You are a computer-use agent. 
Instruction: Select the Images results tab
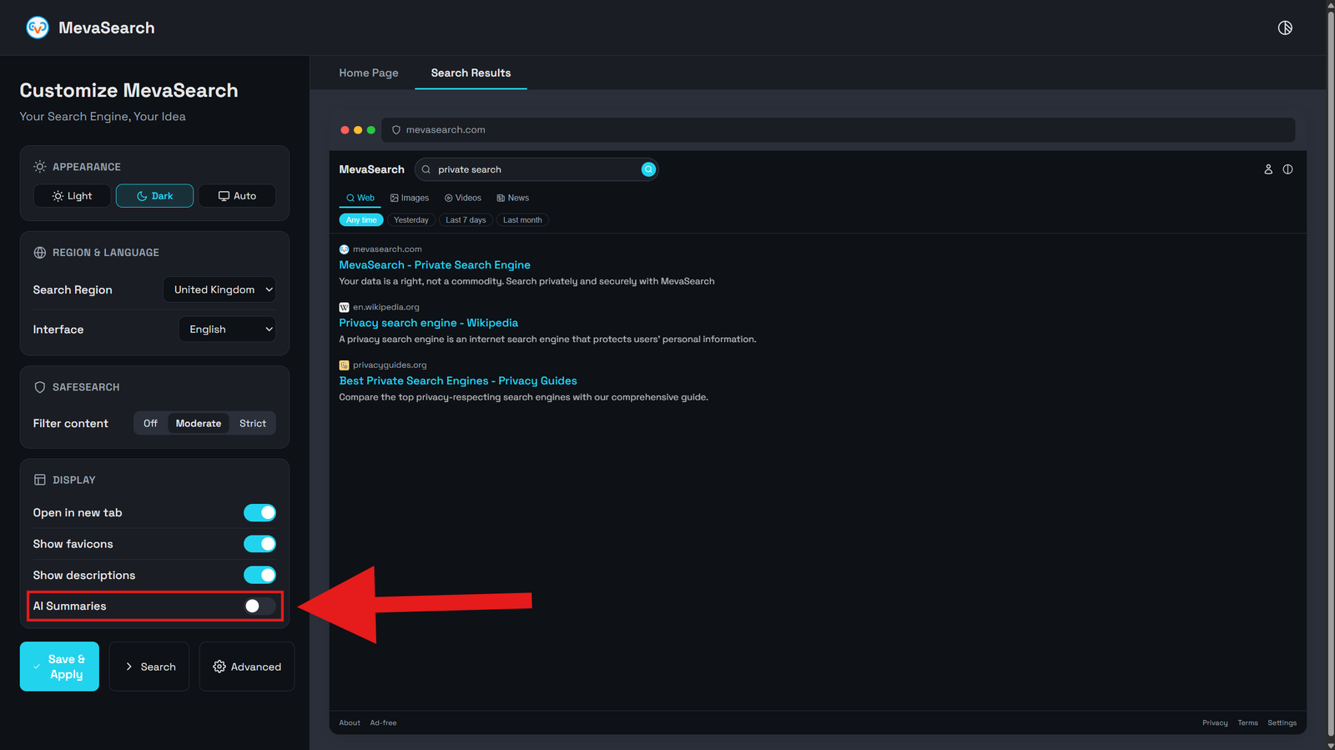[x=410, y=198]
